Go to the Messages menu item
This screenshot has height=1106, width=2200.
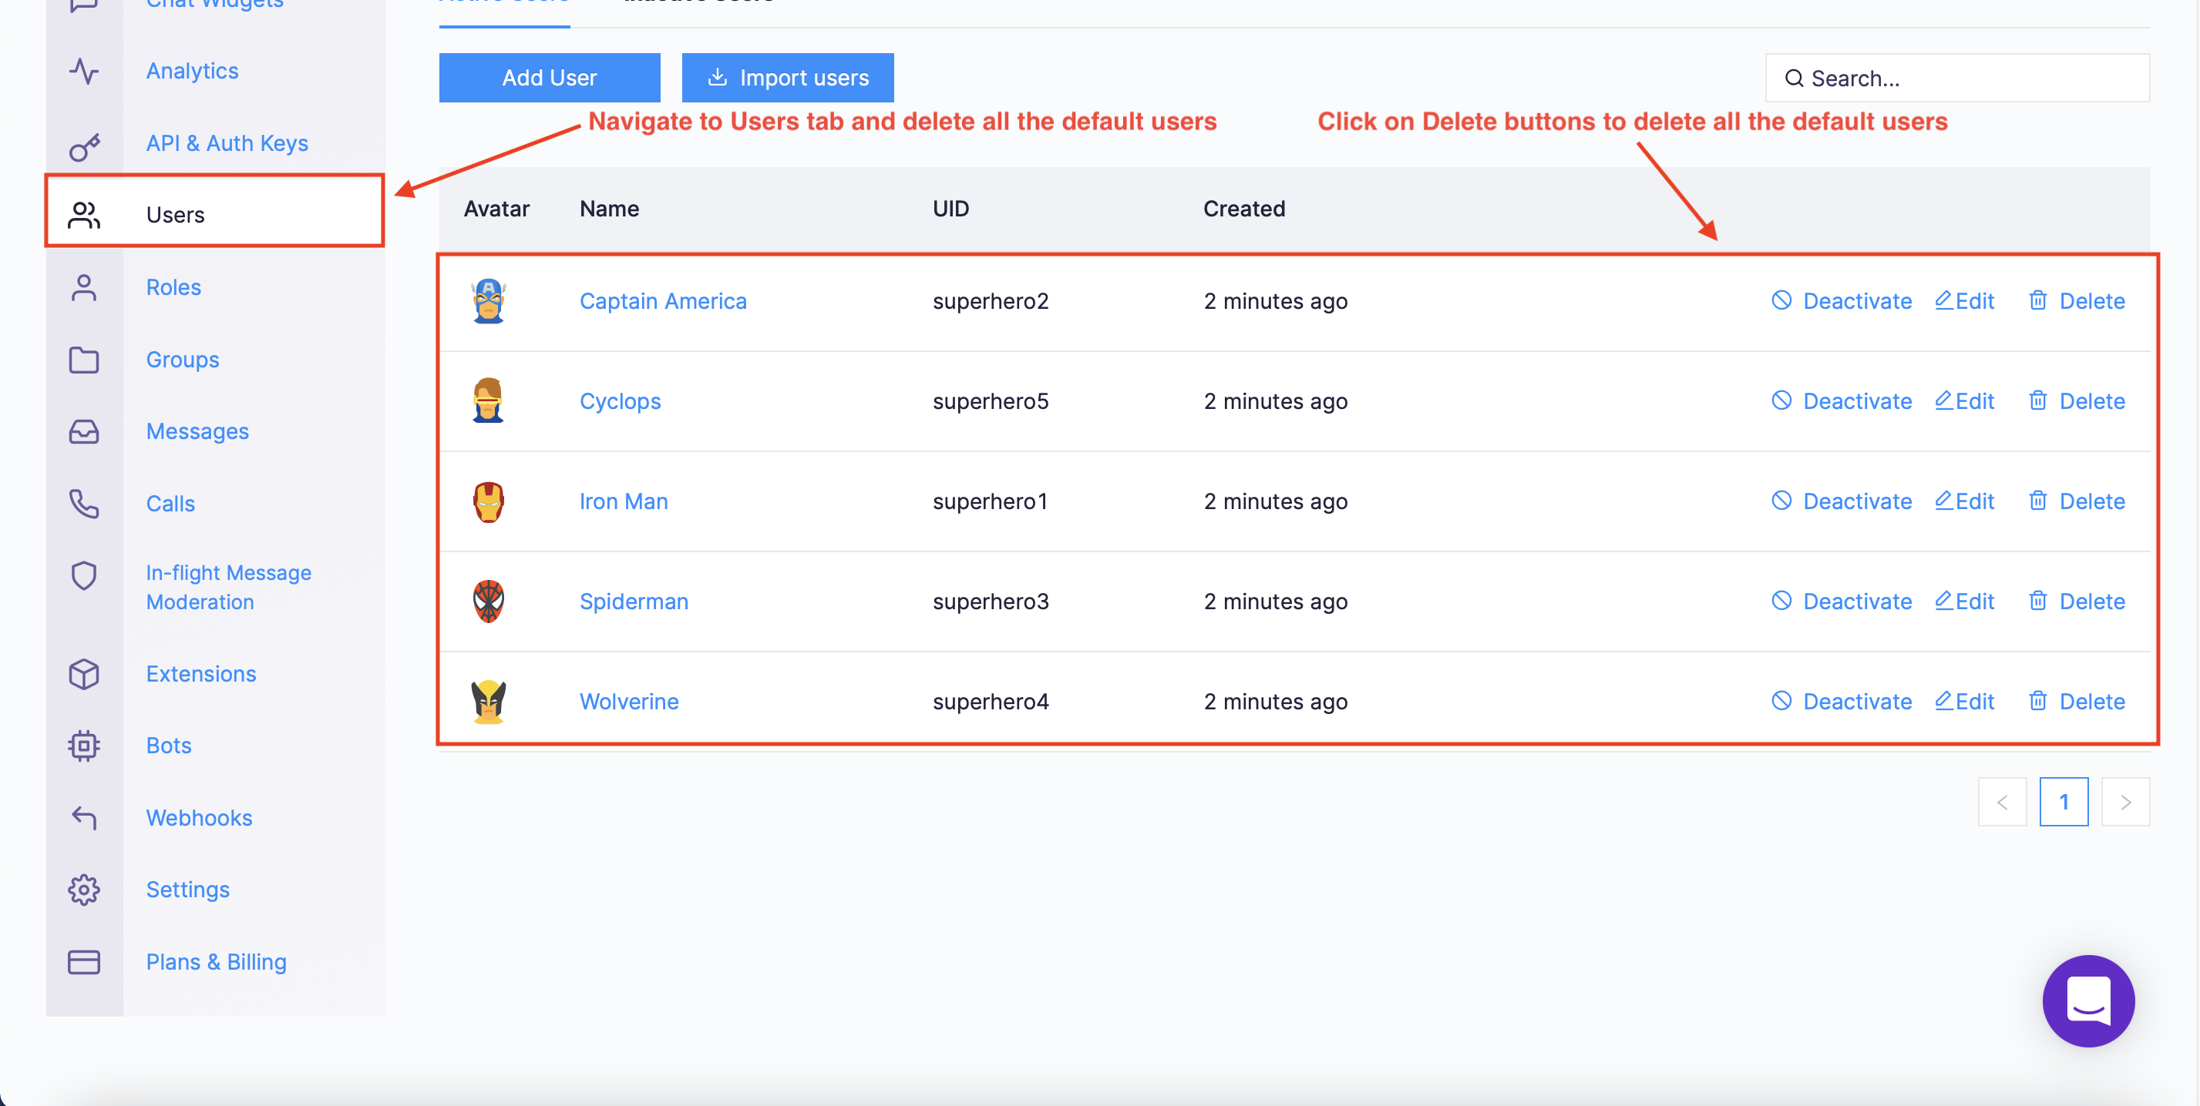coord(197,432)
